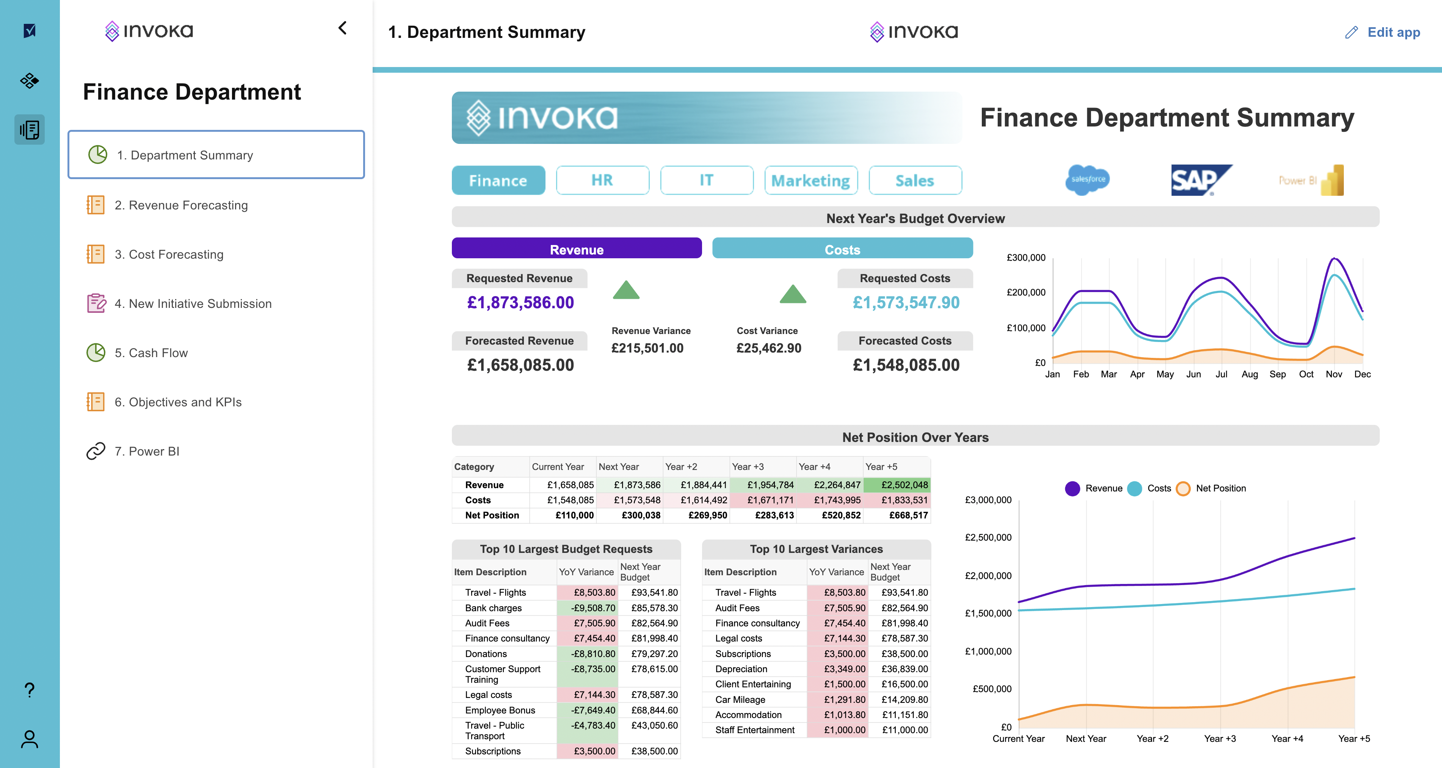Viewport: 1442px width, 768px height.
Task: Click the Requested Costs value £1,573,547.90
Action: pyautogui.click(x=906, y=303)
